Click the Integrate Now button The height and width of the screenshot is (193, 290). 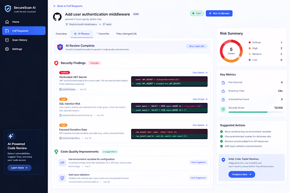click(x=242, y=174)
